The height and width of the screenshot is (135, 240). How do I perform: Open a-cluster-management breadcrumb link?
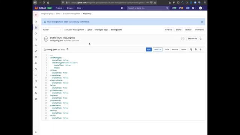click(x=72, y=13)
